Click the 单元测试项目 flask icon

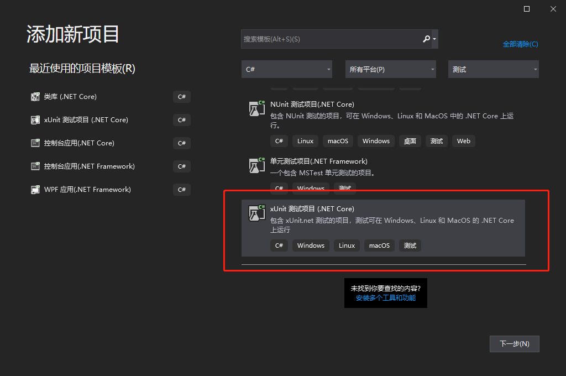coord(256,165)
